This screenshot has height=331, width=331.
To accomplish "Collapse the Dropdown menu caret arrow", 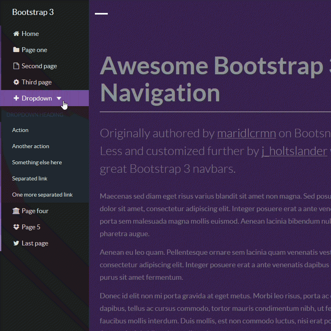I will [x=59, y=98].
